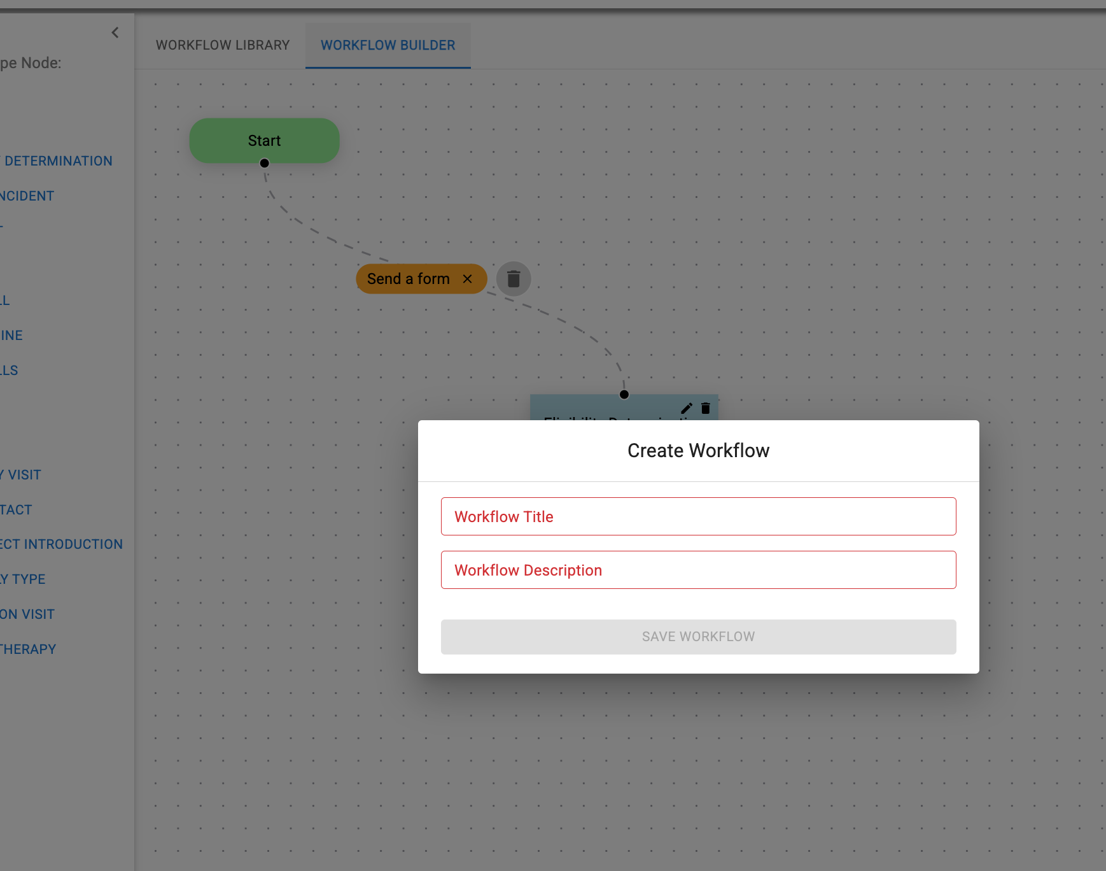This screenshot has height=871, width=1106.
Task: Pick the sidebar item ending in Introduction
Action: coord(62,544)
